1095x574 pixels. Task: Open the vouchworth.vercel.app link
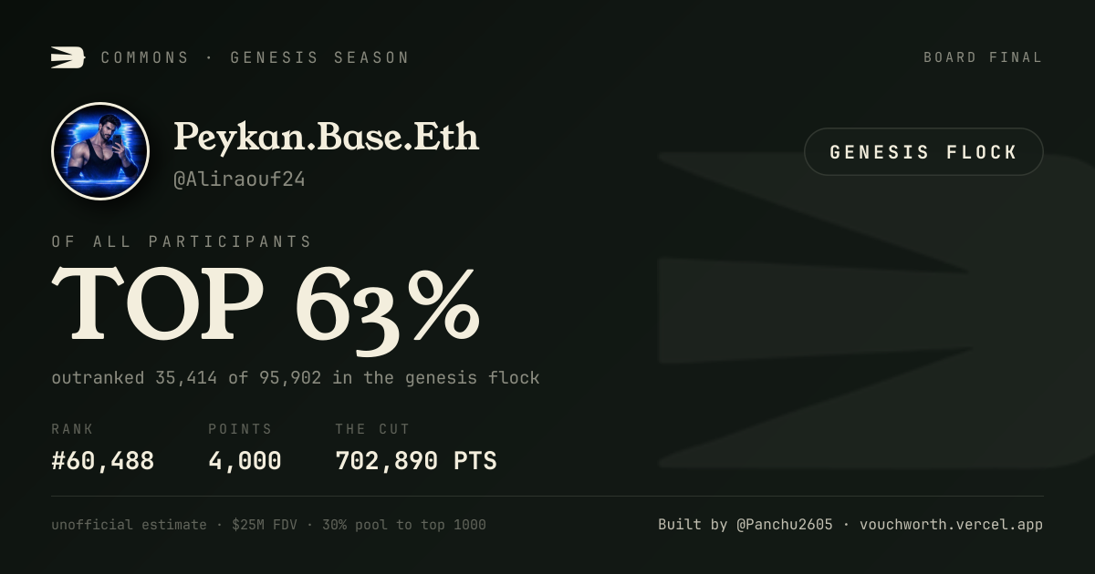[951, 525]
